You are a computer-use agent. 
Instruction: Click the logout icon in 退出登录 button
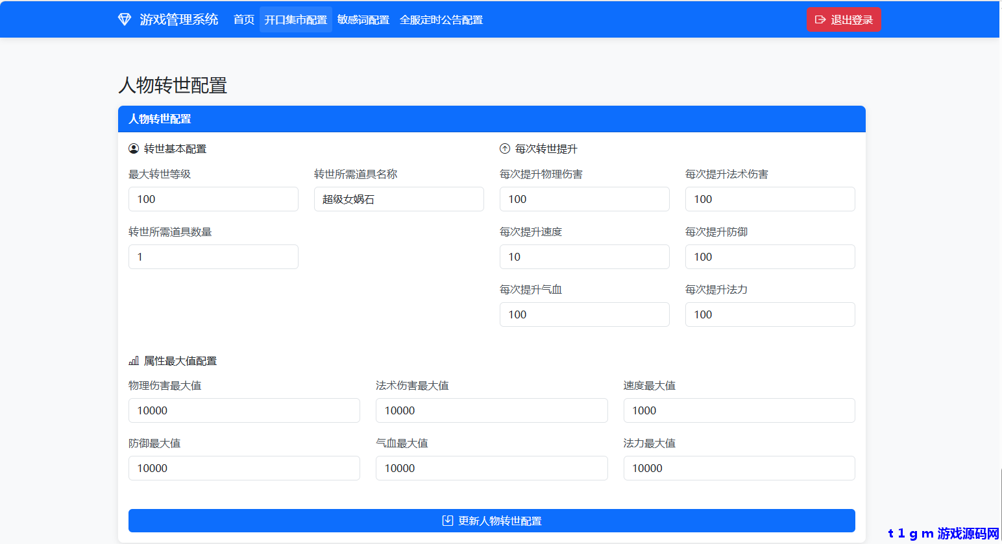point(820,19)
